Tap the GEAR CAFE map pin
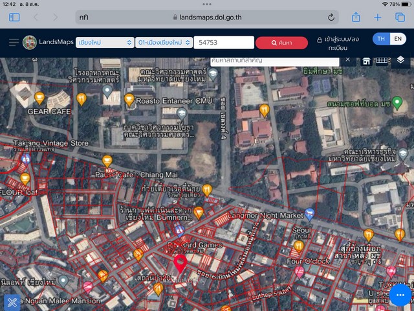This screenshot has width=414, height=311. 39,98
